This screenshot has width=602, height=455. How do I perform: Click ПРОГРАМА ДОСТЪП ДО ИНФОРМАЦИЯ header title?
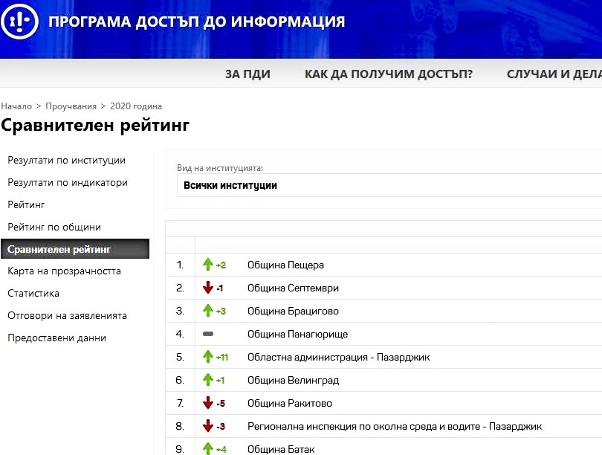(196, 22)
